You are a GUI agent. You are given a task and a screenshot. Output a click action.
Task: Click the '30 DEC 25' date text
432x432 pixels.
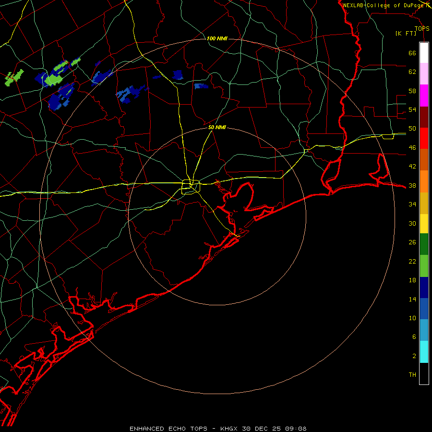tap(262, 429)
